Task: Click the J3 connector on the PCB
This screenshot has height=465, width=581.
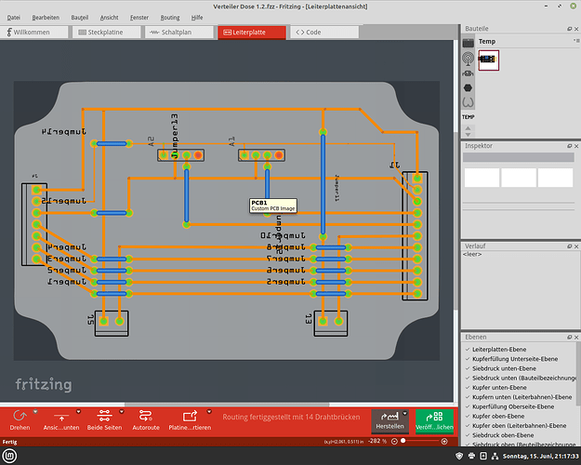Action: tap(331, 323)
